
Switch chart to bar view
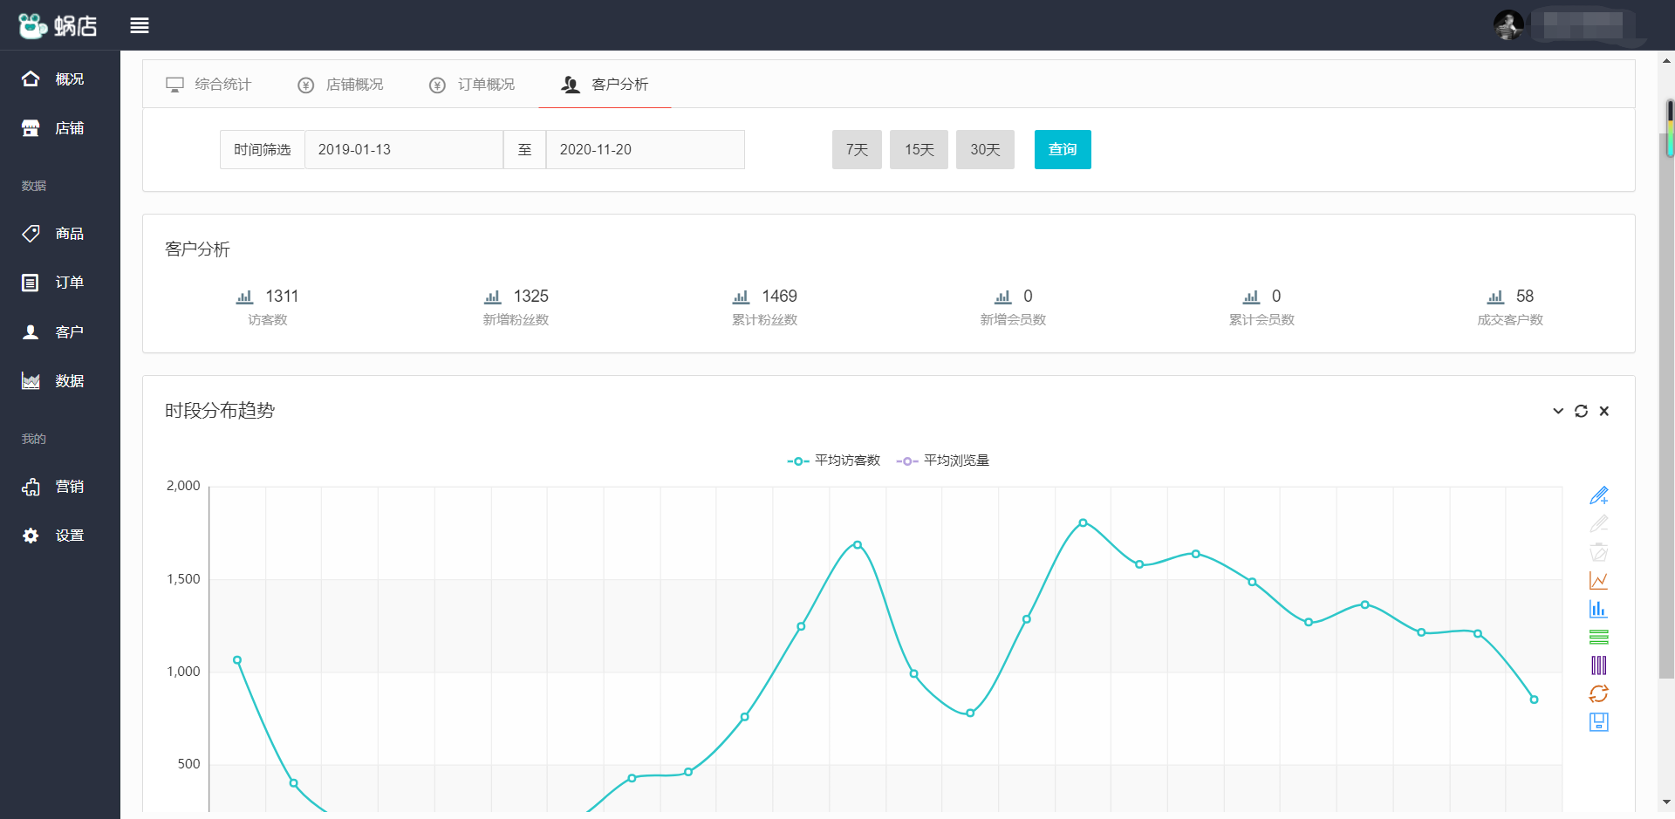pos(1598,609)
